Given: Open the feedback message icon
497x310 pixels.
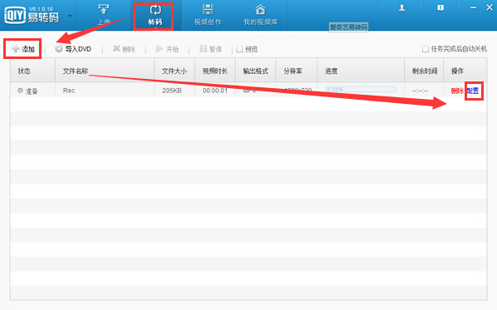Looking at the screenshot, I should coord(440,8).
